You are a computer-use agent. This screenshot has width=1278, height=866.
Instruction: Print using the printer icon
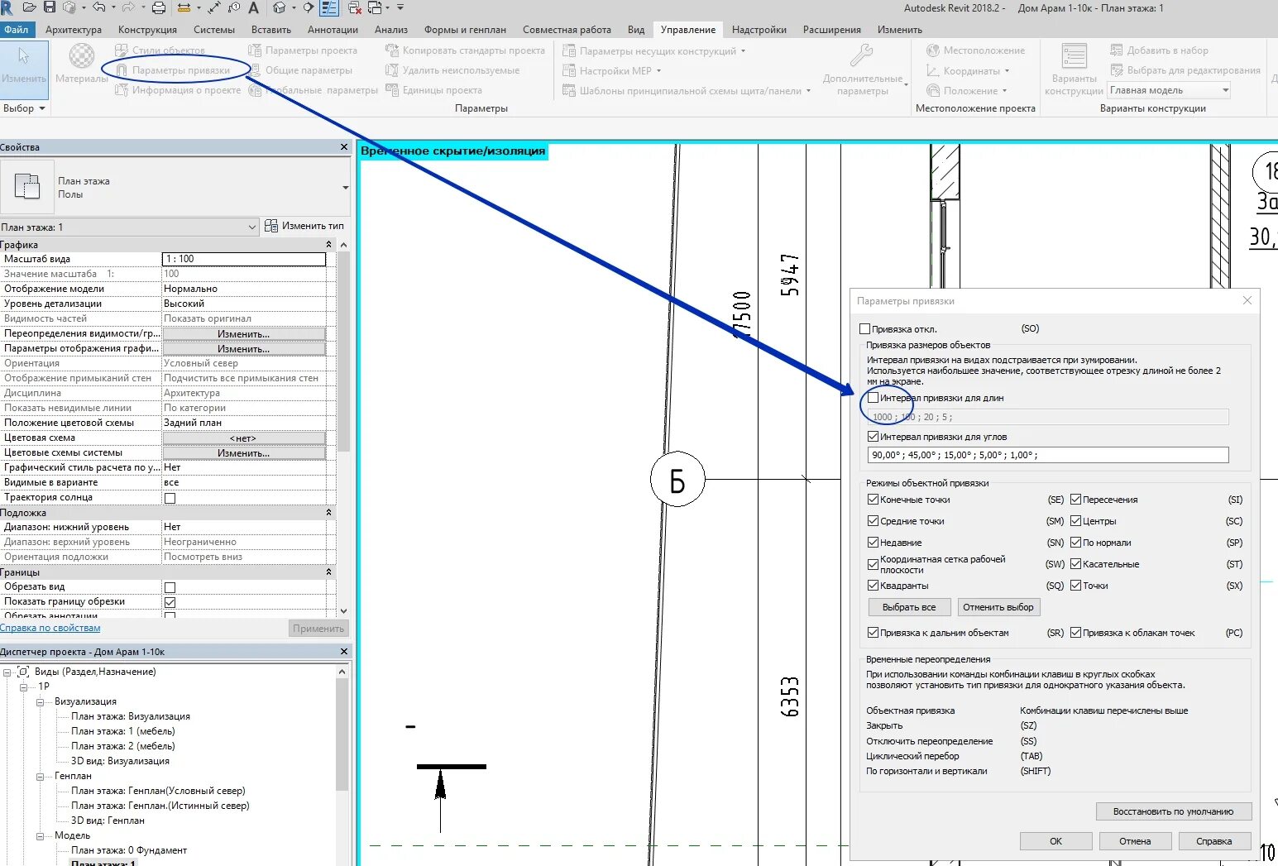[159, 7]
